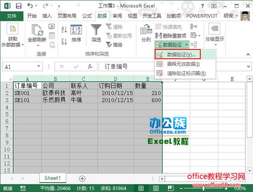Open the 文件 File tab
Screen dimensions: 253x192
(12, 16)
